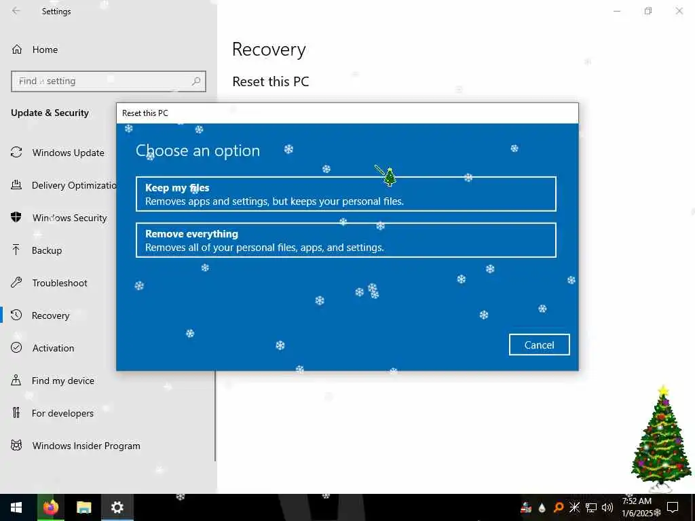Viewport: 695px width, 521px height.
Task: Open Home in Settings sidebar
Action: [x=109, y=49]
